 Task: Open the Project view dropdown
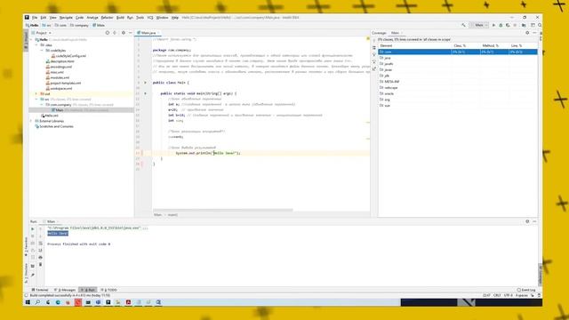tap(42, 33)
